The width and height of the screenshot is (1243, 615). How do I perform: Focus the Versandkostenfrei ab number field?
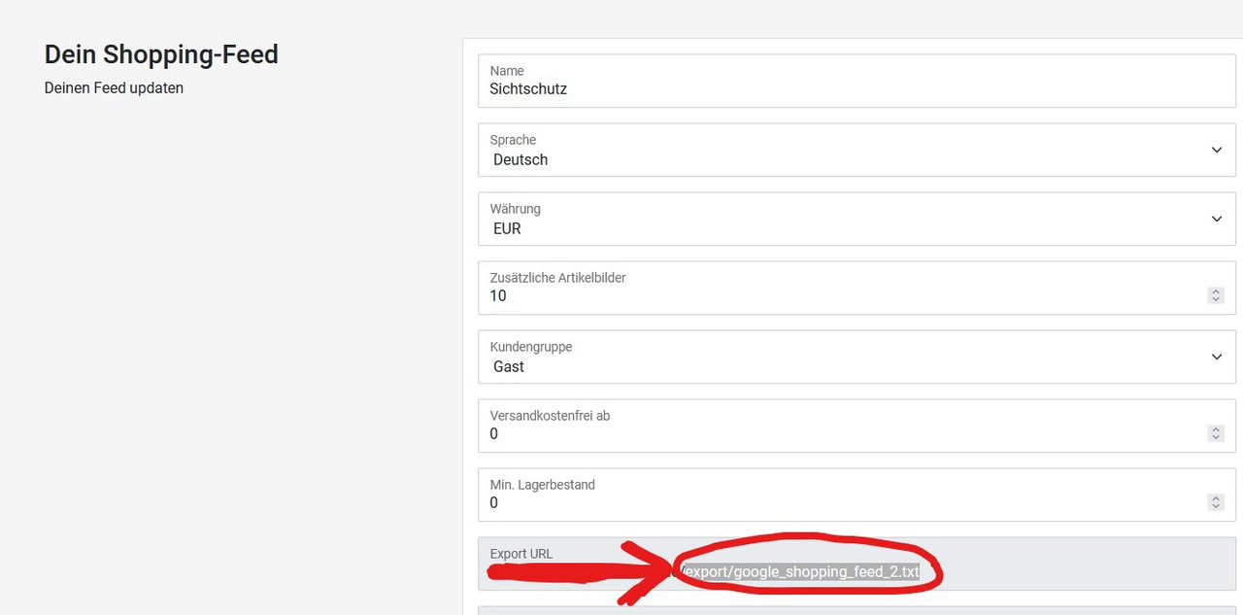[x=857, y=426]
